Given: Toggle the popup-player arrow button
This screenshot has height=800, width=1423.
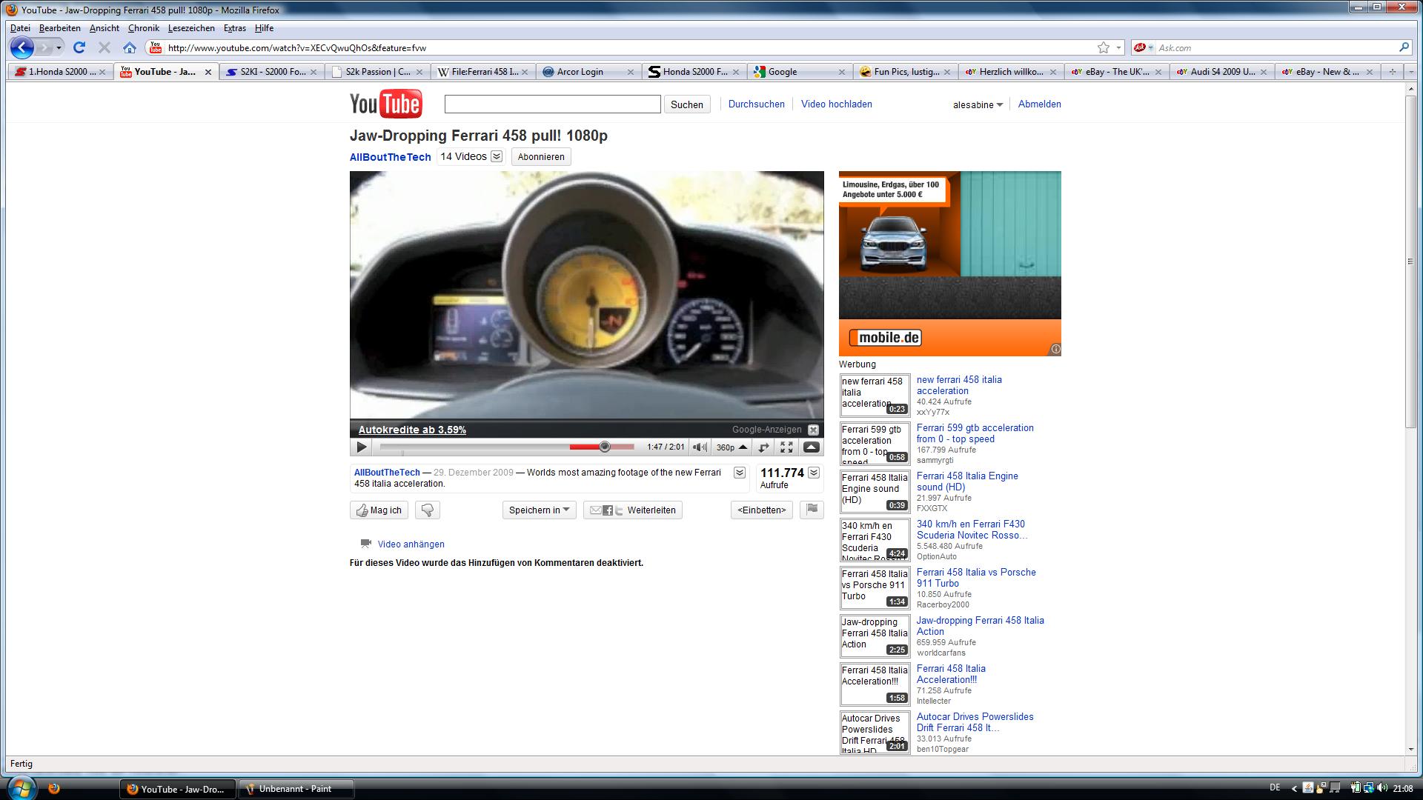Looking at the screenshot, I should click(811, 447).
